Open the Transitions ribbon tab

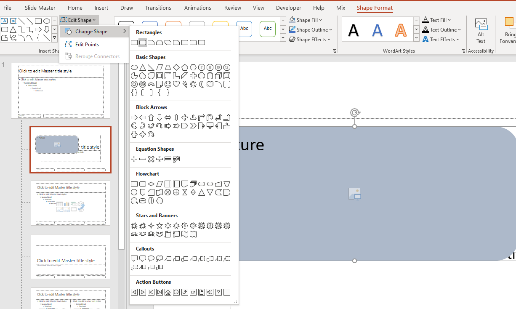158,8
